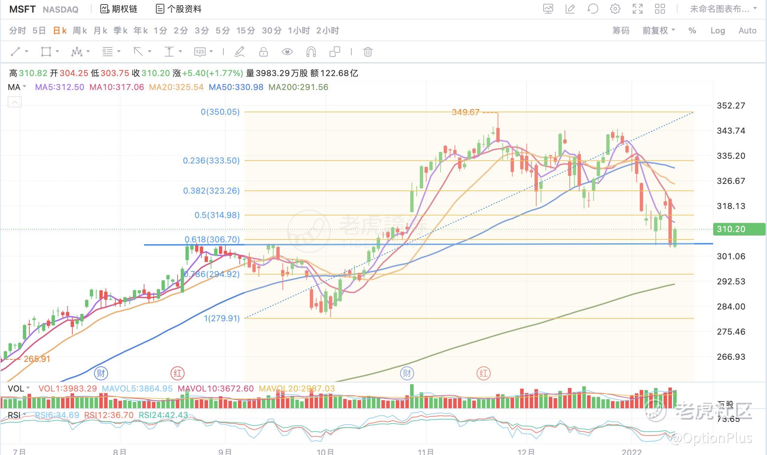Toggle the lock drawings icon

(x=264, y=52)
